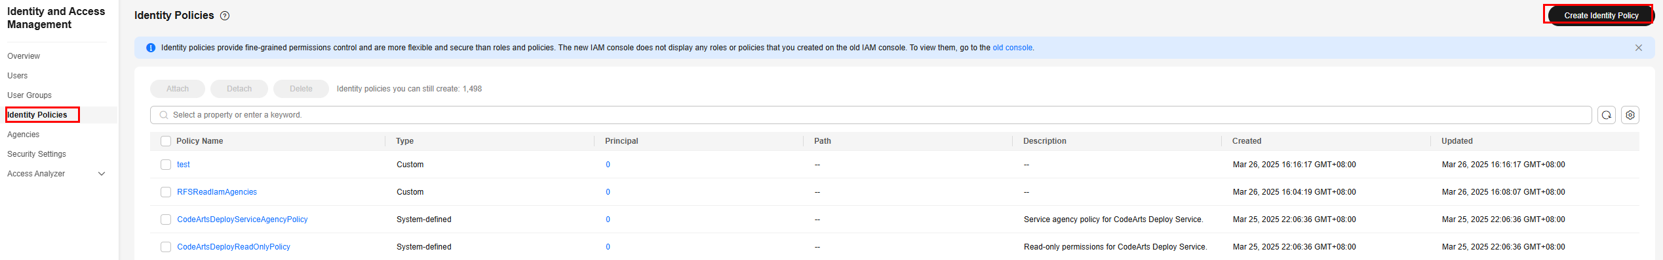This screenshot has height=260, width=1663.
Task: Tick the select-all Policy Name checkbox
Action: click(x=166, y=141)
